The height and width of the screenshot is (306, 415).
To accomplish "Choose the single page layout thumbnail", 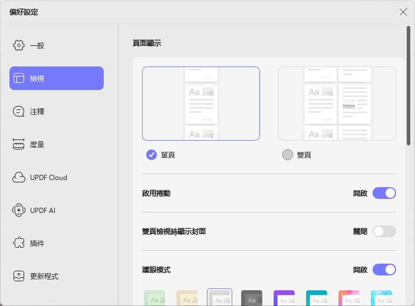I will (x=201, y=104).
